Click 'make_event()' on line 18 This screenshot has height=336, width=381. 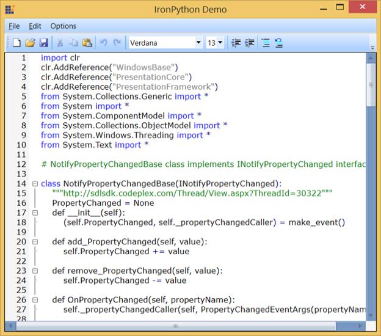[317, 222]
